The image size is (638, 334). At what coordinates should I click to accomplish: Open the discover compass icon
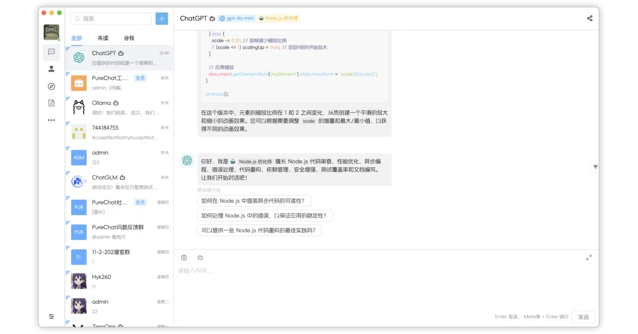coord(52,86)
